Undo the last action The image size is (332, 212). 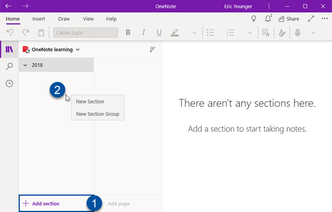point(10,33)
